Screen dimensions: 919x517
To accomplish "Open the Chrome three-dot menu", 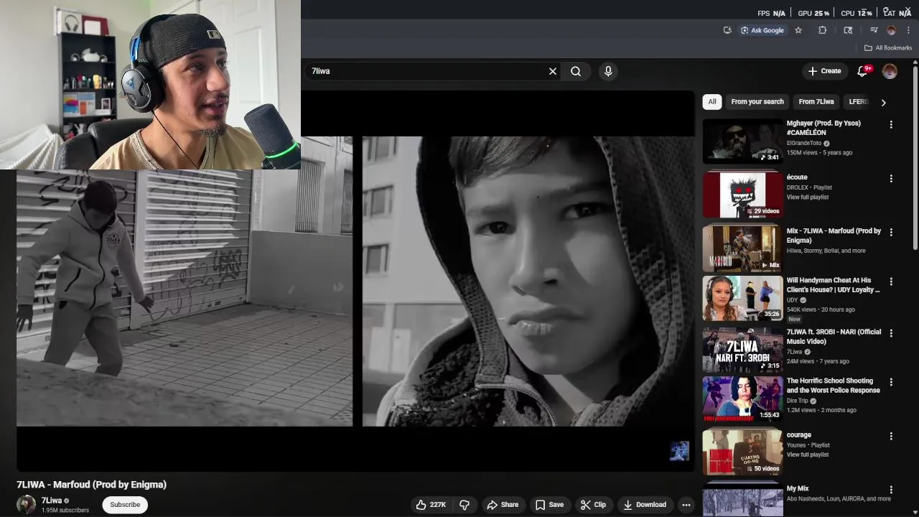I will 908,30.
